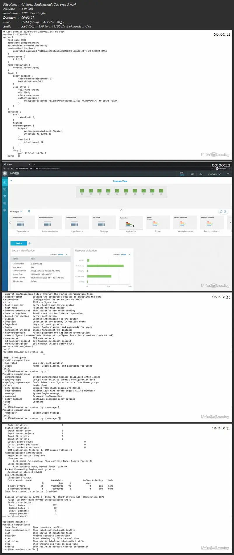This screenshot has height=555, width=234.
Task: Collapse the widget carousel with up chevron
Action: click(x=121, y=210)
